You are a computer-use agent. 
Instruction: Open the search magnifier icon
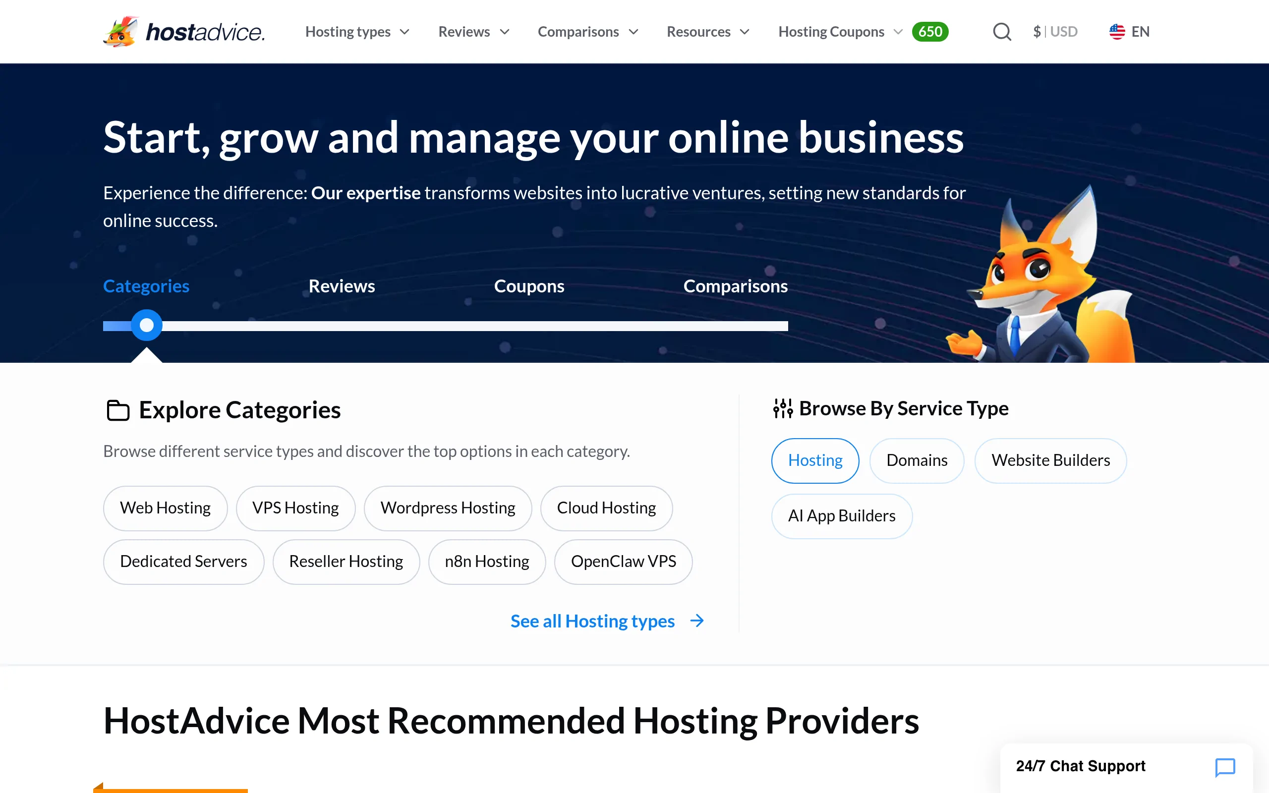pos(1001,31)
